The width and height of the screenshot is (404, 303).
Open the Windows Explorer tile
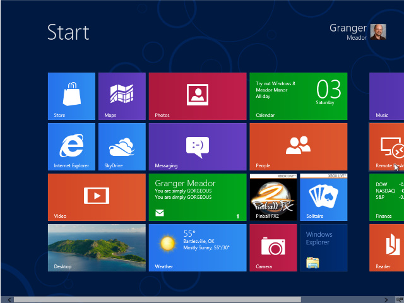point(323,247)
